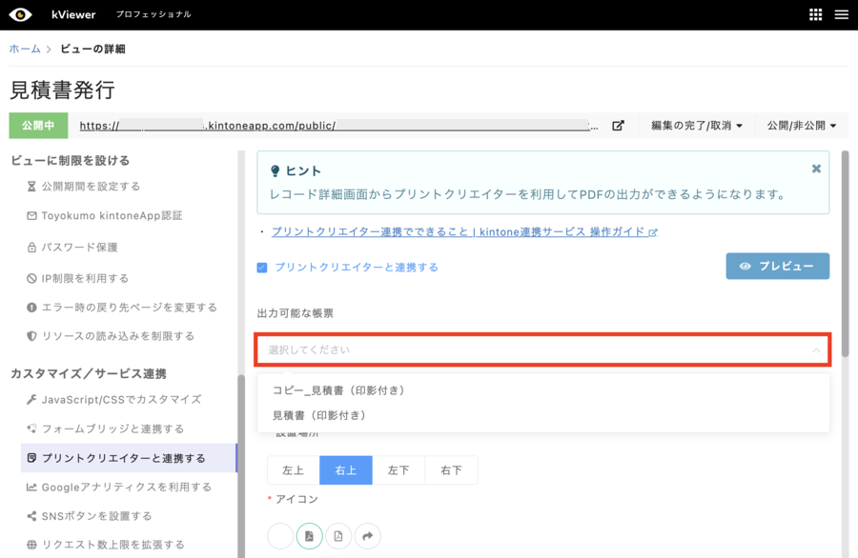Expand the 公開/非公開 dropdown
Screen dimensions: 858x558
coord(802,126)
